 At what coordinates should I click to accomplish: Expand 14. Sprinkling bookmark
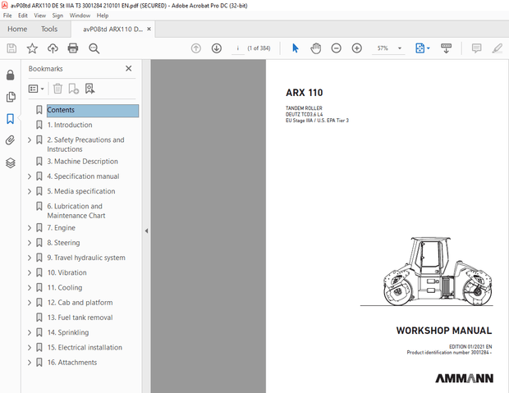point(30,332)
